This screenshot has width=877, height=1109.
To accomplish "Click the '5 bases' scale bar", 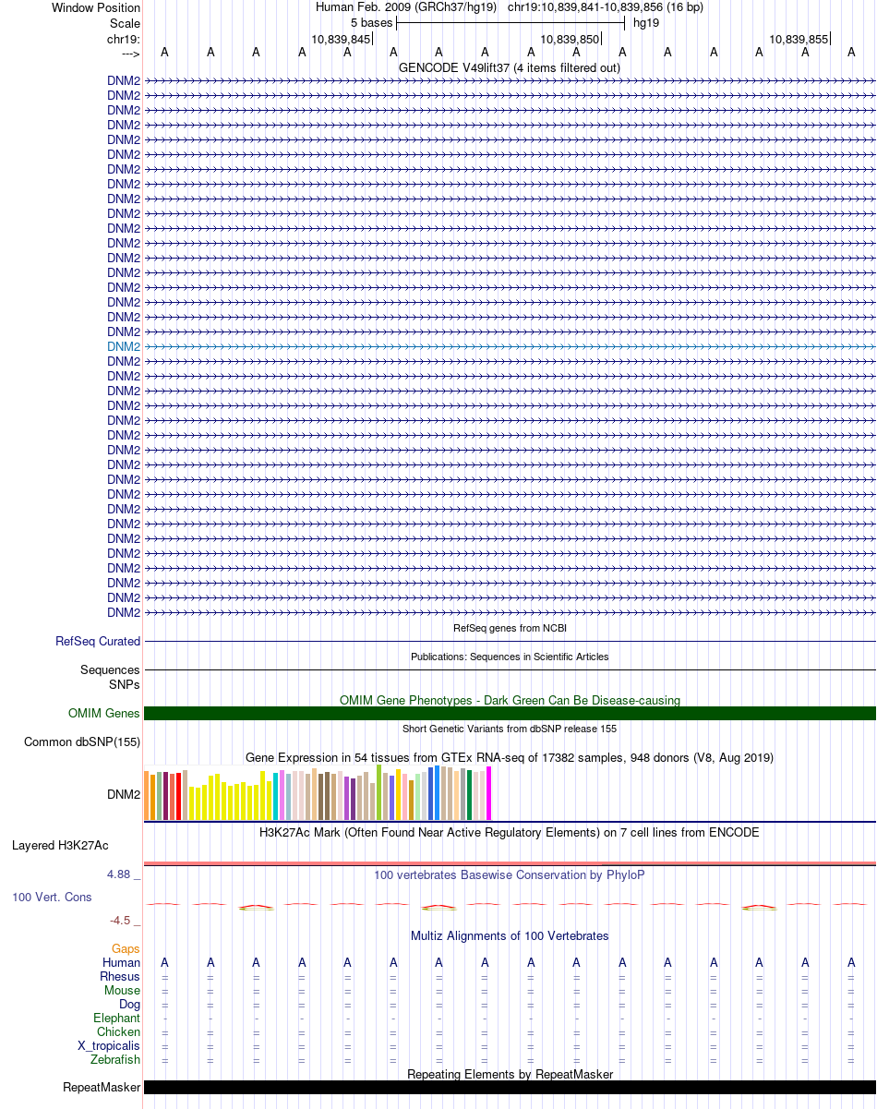I will click(511, 23).
